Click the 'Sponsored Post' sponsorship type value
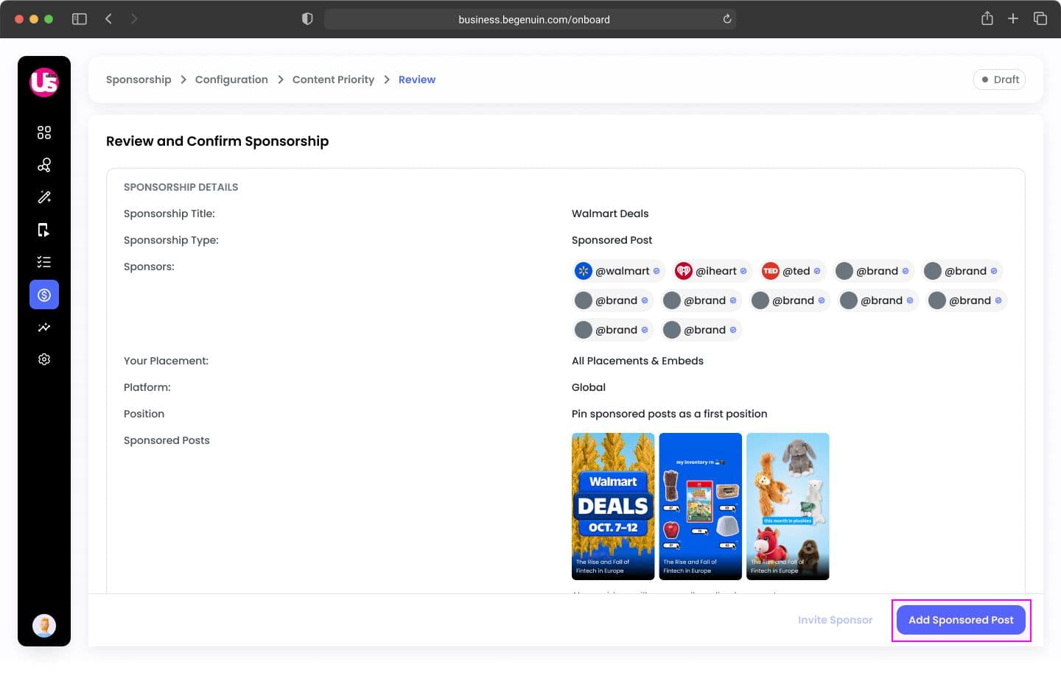This screenshot has height=681, width=1061. [612, 240]
